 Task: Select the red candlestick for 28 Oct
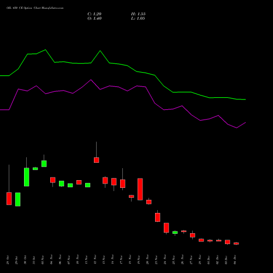pyautogui.click(x=9, y=199)
